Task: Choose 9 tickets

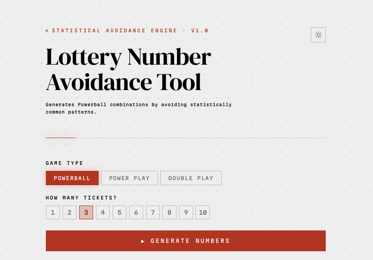Action: coord(186,212)
